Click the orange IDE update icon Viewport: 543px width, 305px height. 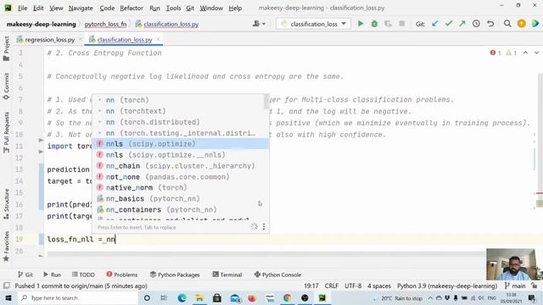[521, 24]
